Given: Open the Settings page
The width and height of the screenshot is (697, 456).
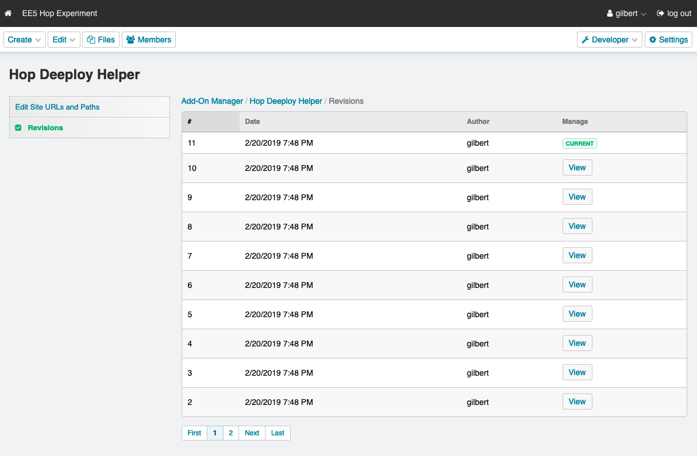Looking at the screenshot, I should point(669,40).
